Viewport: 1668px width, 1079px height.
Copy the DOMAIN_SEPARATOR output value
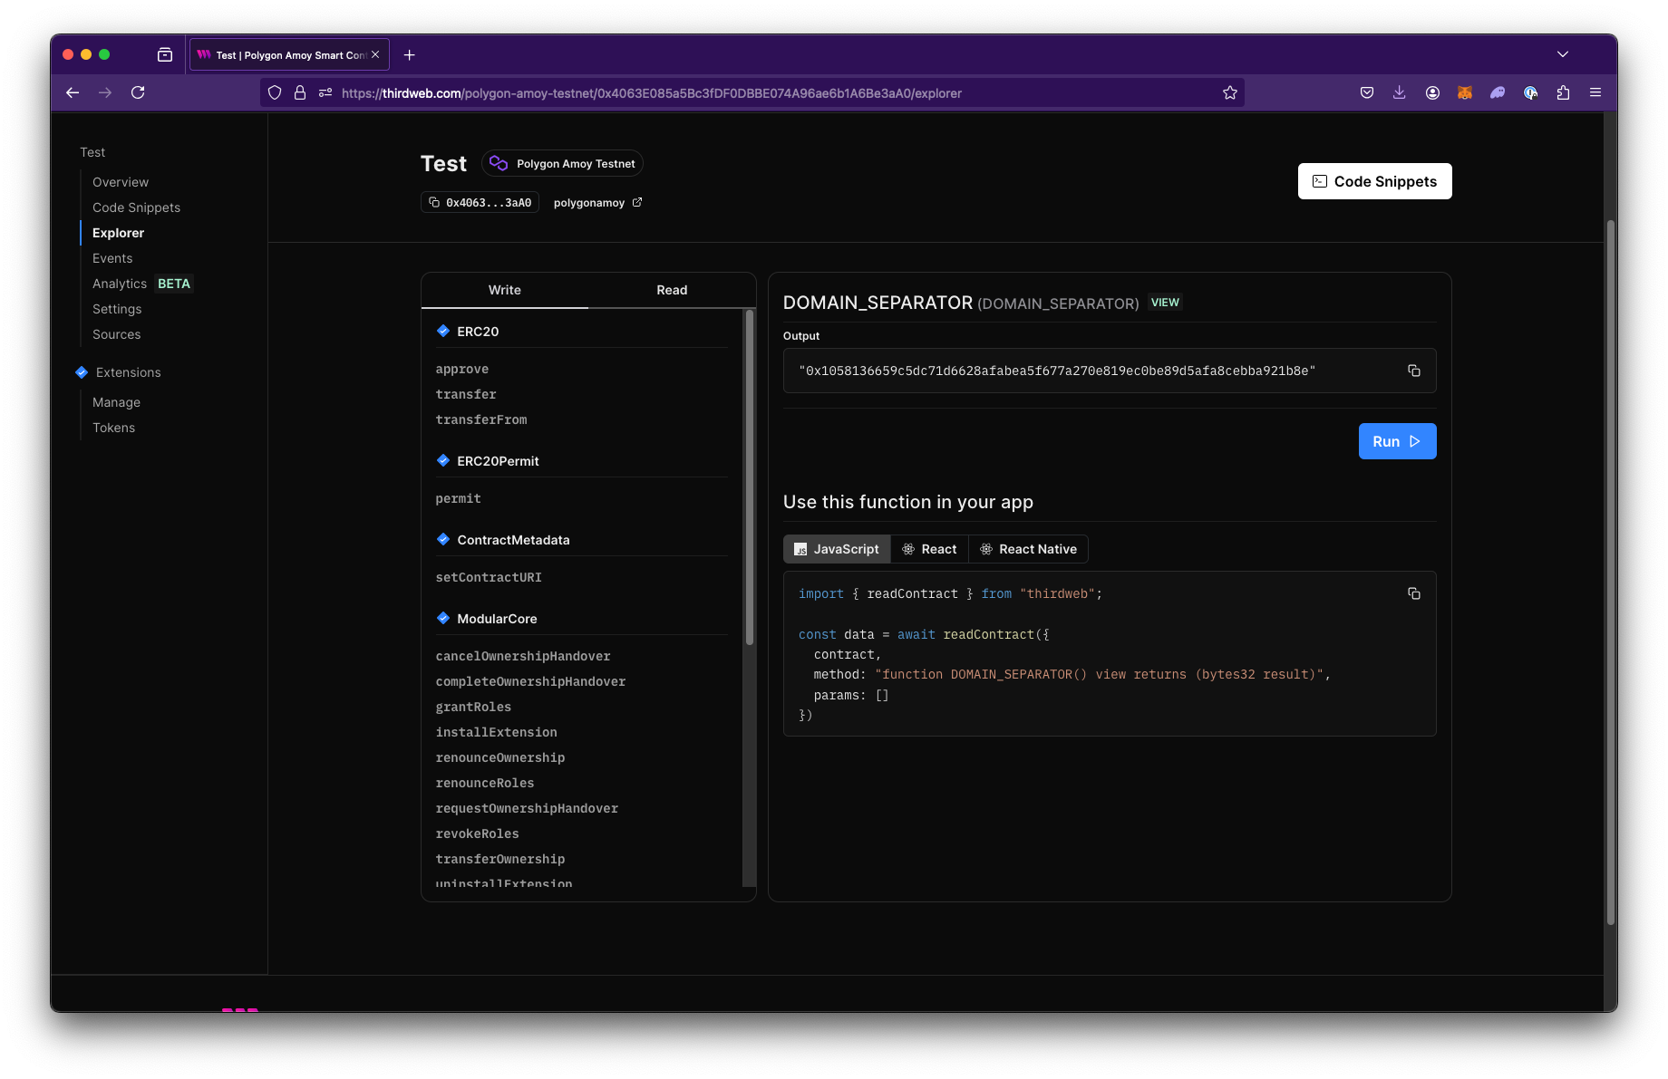1413,371
